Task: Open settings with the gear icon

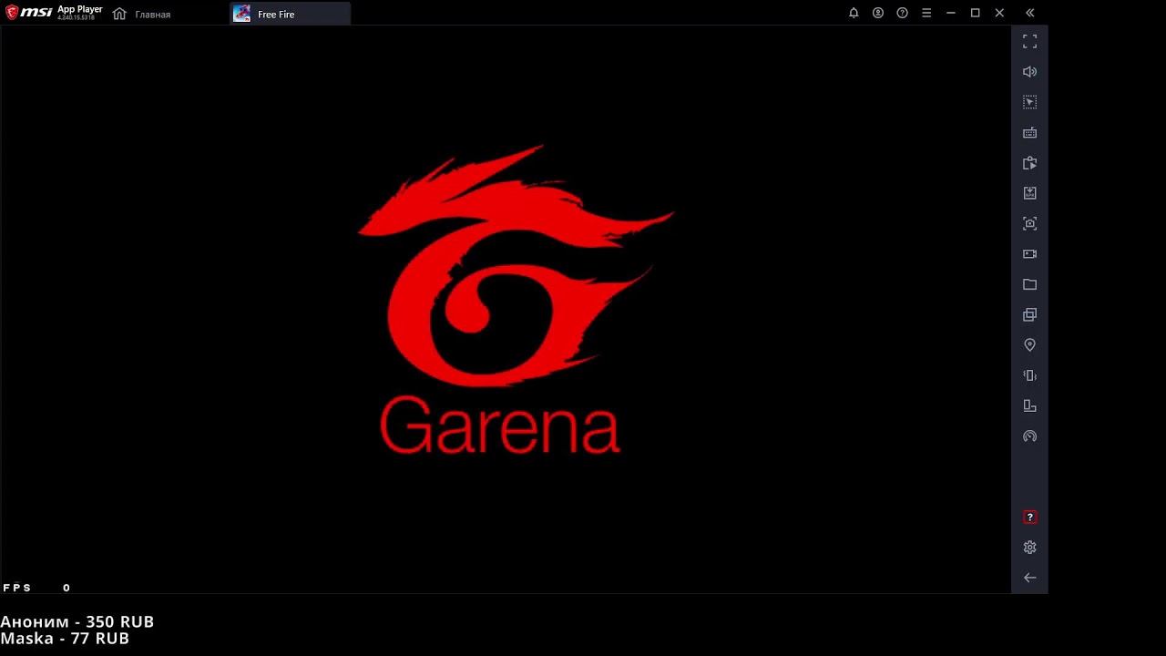Action: pyautogui.click(x=1029, y=548)
